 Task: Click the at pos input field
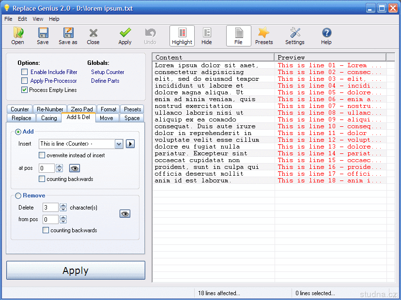tap(47, 168)
